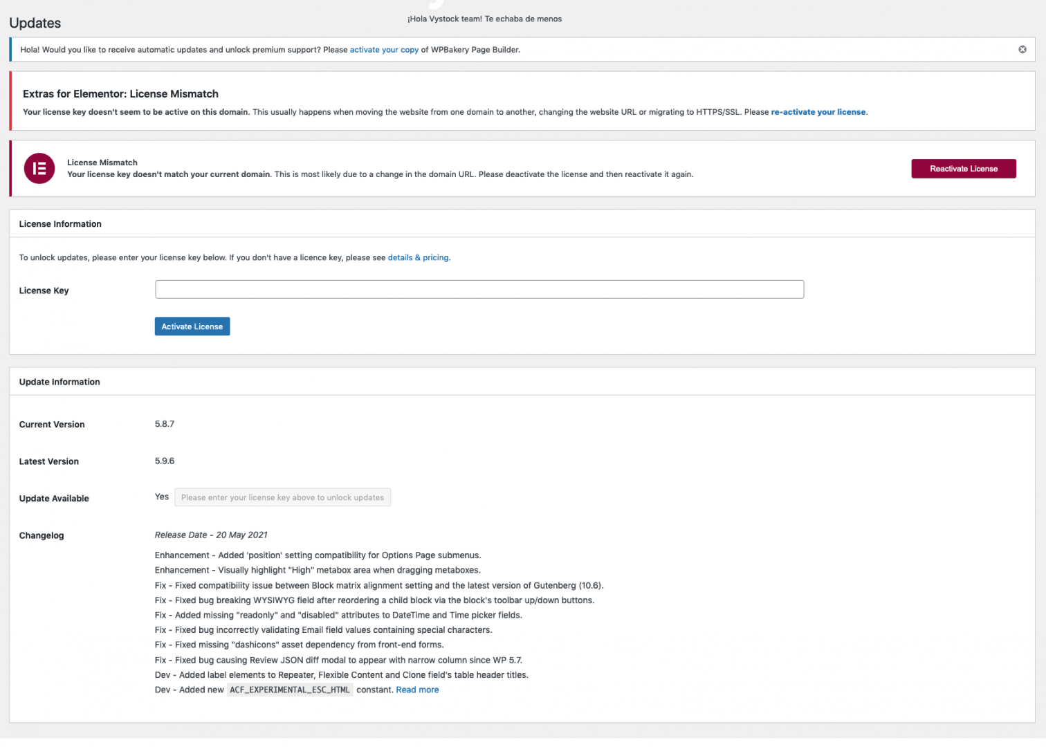The height and width of the screenshot is (747, 1046).
Task: Focus the License Key input field
Action: [x=479, y=290]
